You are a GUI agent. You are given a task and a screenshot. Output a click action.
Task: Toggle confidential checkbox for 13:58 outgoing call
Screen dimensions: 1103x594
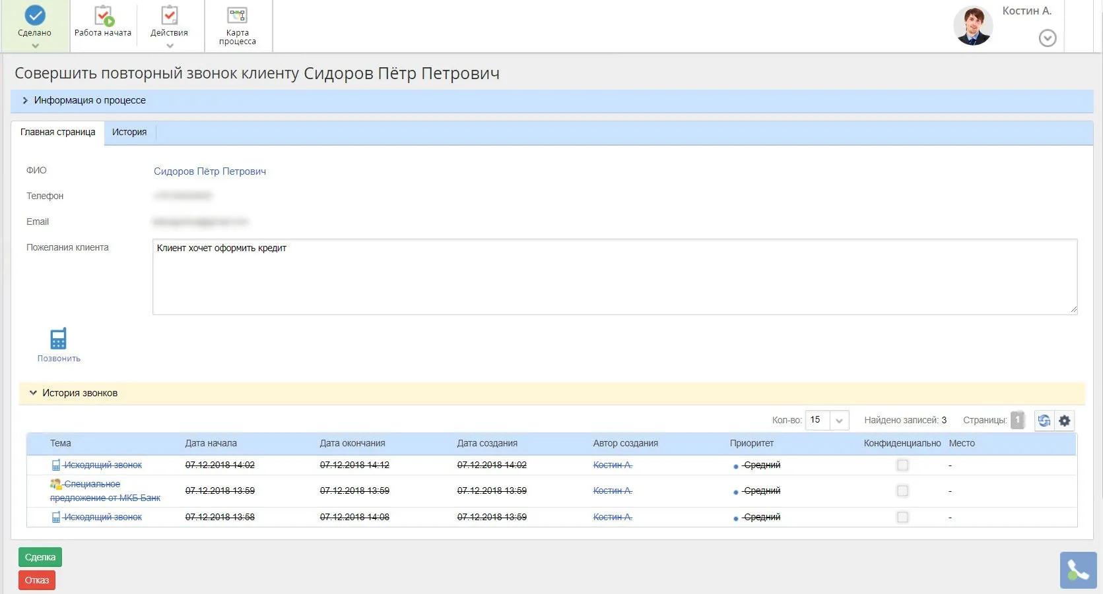(x=902, y=518)
